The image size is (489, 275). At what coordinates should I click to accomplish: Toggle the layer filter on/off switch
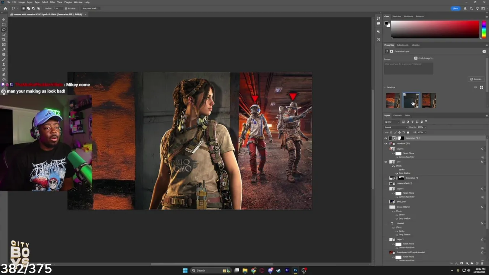426,121
